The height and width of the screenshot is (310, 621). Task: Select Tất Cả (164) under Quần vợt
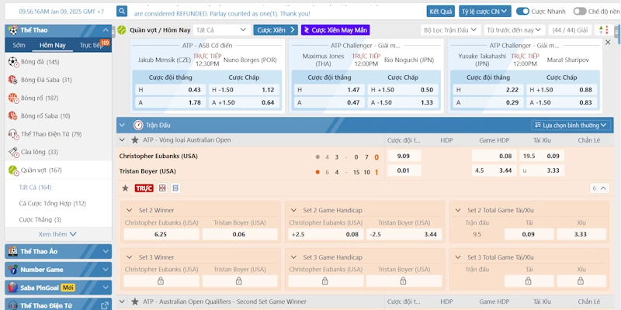pyautogui.click(x=35, y=187)
